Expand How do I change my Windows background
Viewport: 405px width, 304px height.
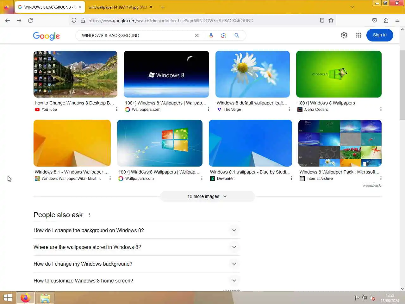click(137, 264)
